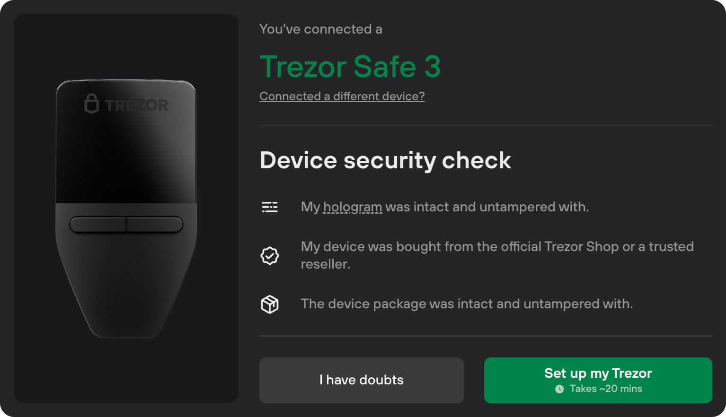Click the green "Trezor Safe 3" heading
The height and width of the screenshot is (417, 726).
coord(350,67)
